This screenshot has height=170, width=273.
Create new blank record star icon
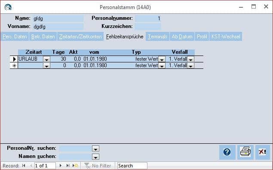[75, 165]
